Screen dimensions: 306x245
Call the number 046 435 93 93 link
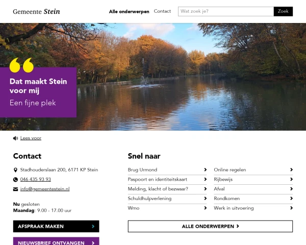pos(36,179)
